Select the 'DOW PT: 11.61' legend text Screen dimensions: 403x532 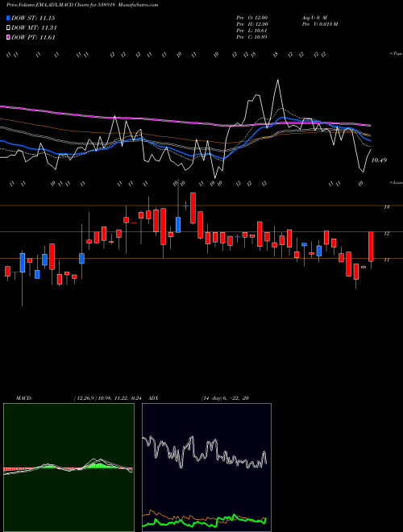[33, 37]
